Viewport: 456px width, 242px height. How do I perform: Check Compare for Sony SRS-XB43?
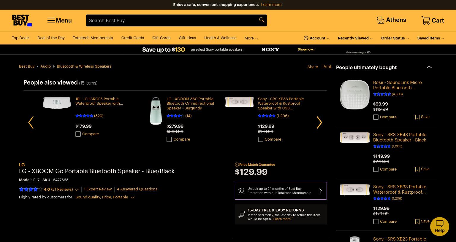pos(376,169)
